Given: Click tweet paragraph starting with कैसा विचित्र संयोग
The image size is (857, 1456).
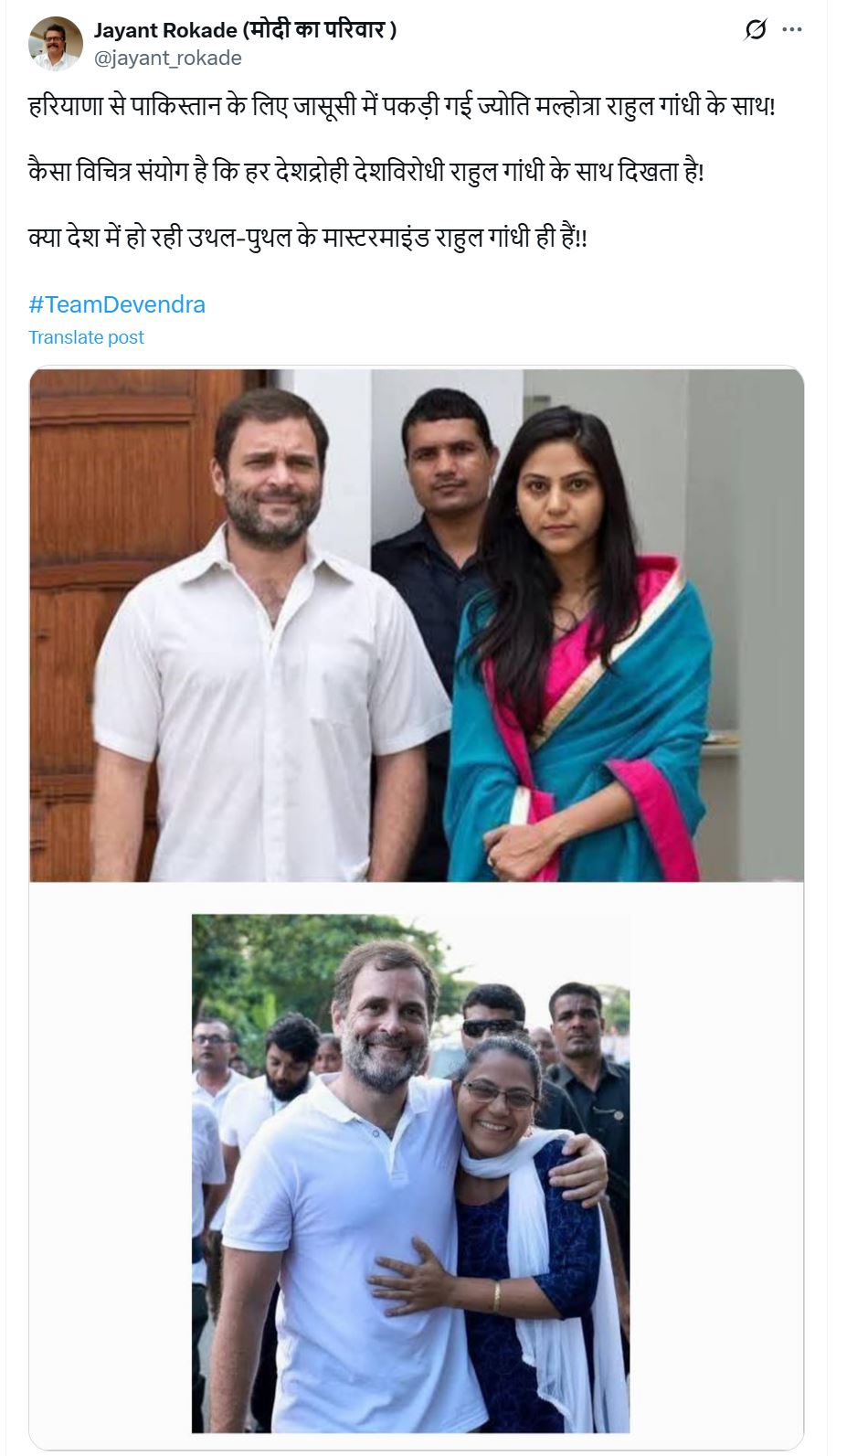Looking at the screenshot, I should [366, 172].
